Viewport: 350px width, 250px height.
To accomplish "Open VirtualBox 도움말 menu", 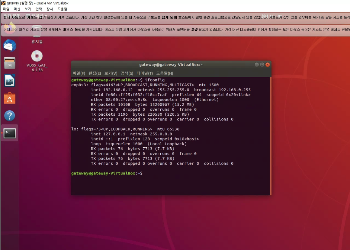I will click(62, 9).
